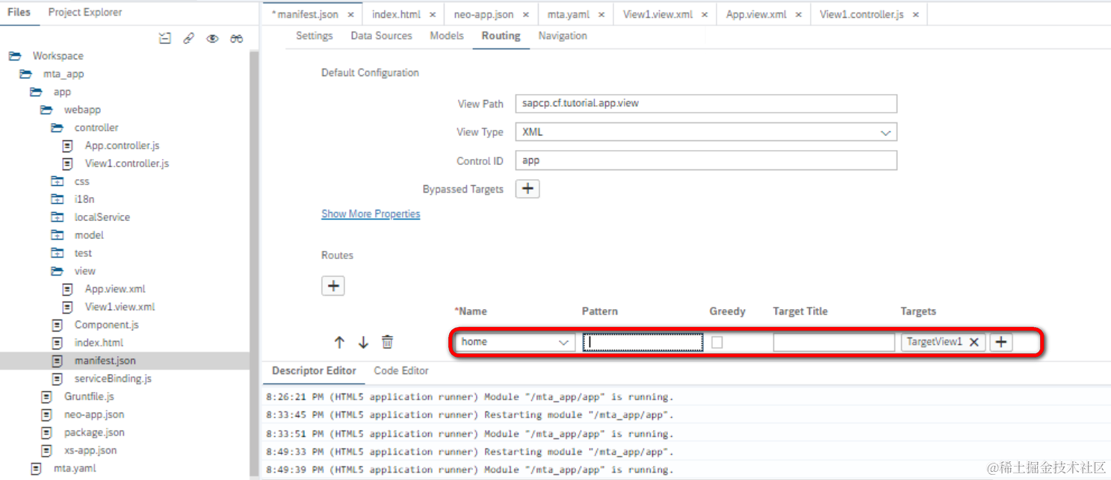Add a new route with plus button
Viewport: 1111px width, 480px height.
333,286
